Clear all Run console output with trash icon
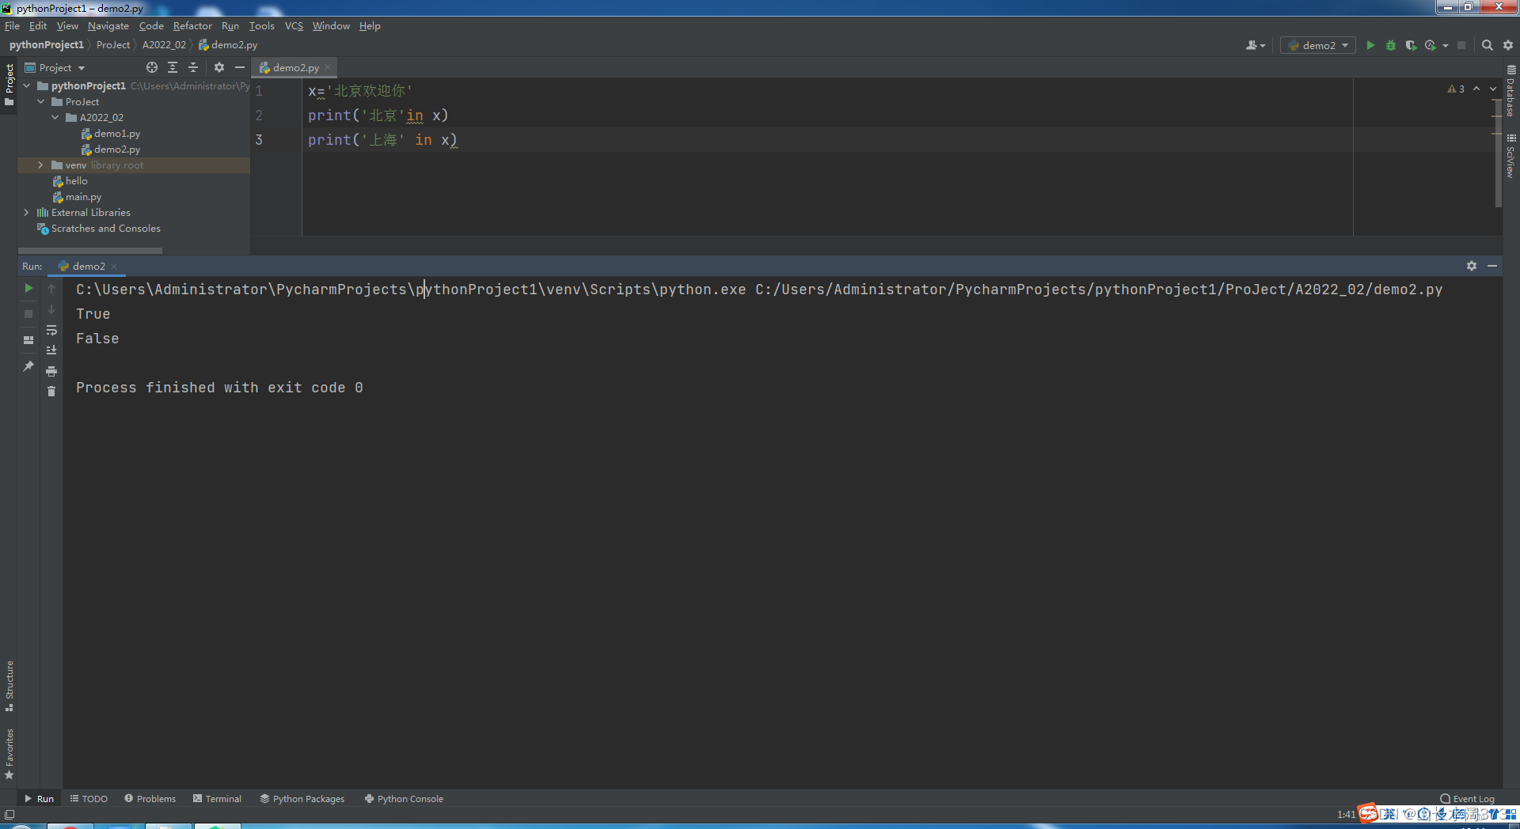Screen dimensions: 1520x829 pos(51,391)
